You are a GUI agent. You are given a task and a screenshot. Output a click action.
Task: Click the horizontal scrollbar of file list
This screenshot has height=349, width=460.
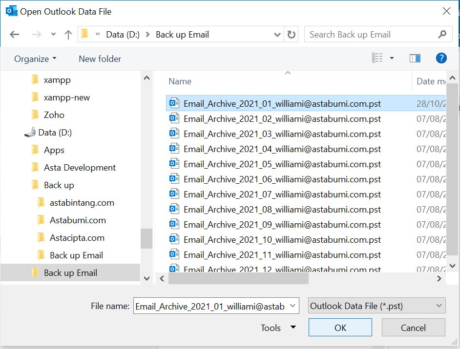(x=239, y=278)
